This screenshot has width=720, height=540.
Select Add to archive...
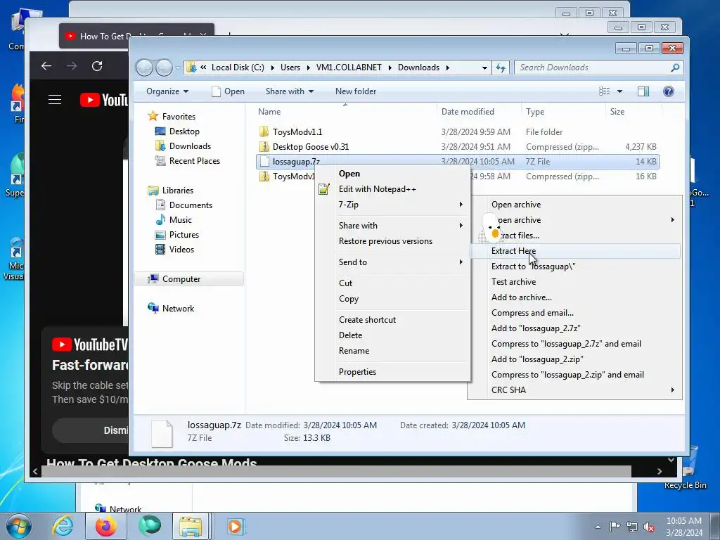coord(574,297)
